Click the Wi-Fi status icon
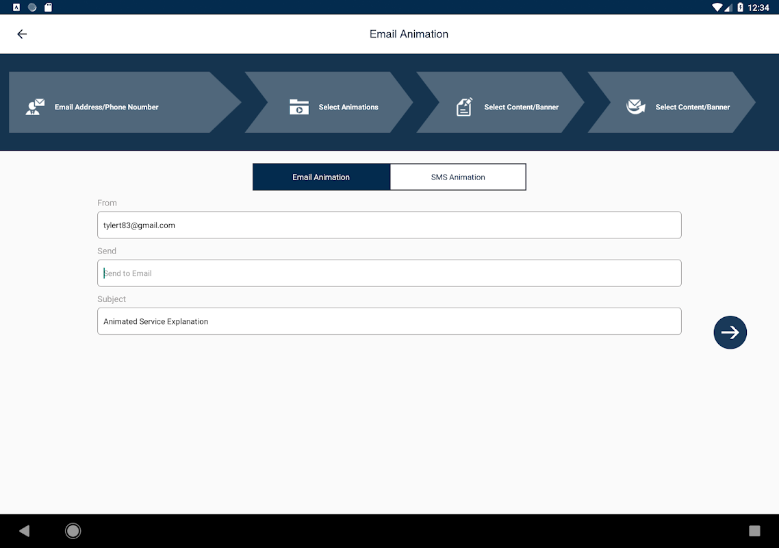The width and height of the screenshot is (779, 548). coord(717,7)
